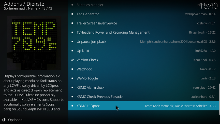Click the LCD display addon thumbnail
220x124 pixels.
(34, 43)
